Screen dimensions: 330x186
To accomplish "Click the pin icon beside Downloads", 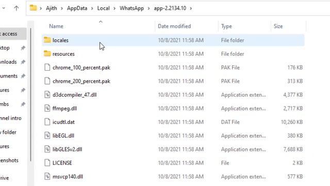I will coord(23,62).
